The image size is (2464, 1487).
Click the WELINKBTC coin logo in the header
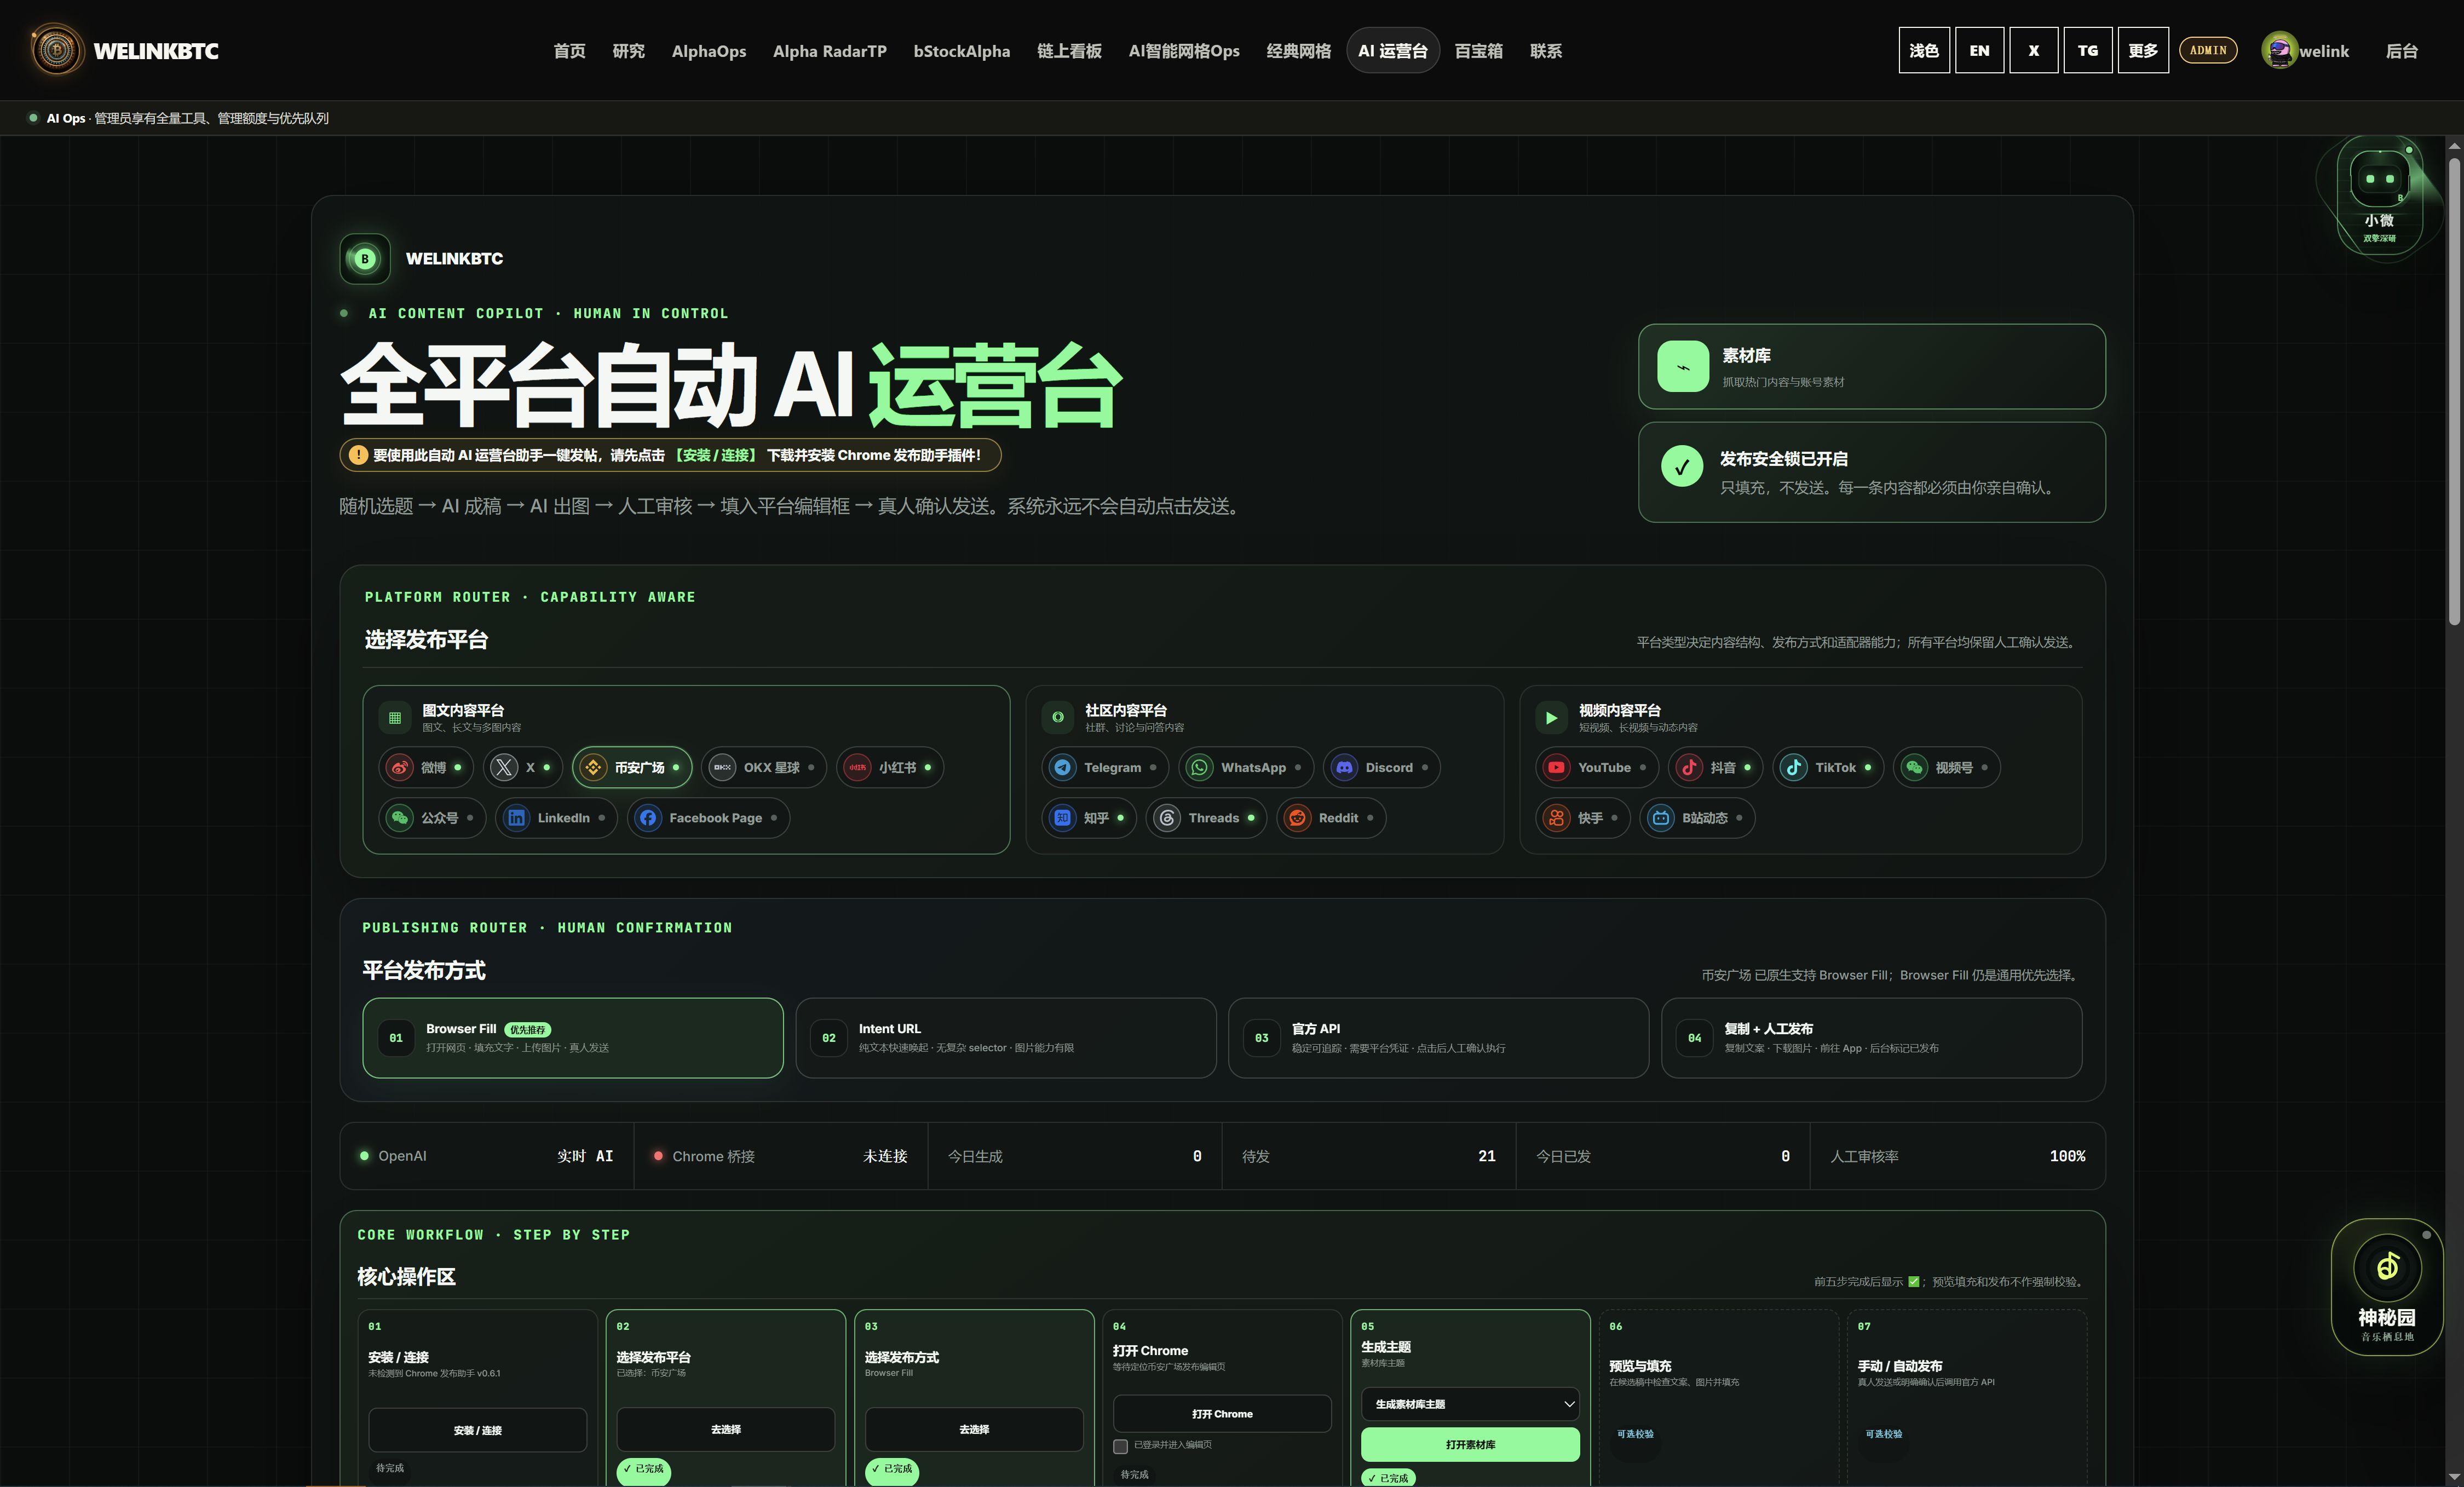pos(57,50)
